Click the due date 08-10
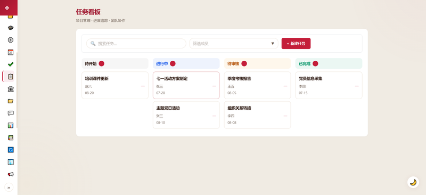426x195 pixels. coord(161,123)
